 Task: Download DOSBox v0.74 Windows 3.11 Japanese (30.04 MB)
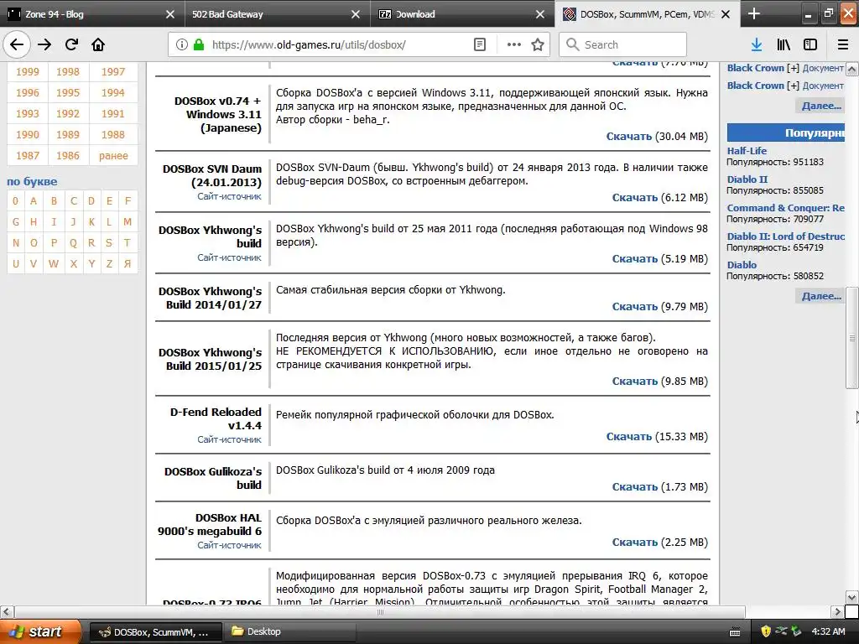pyautogui.click(x=629, y=137)
